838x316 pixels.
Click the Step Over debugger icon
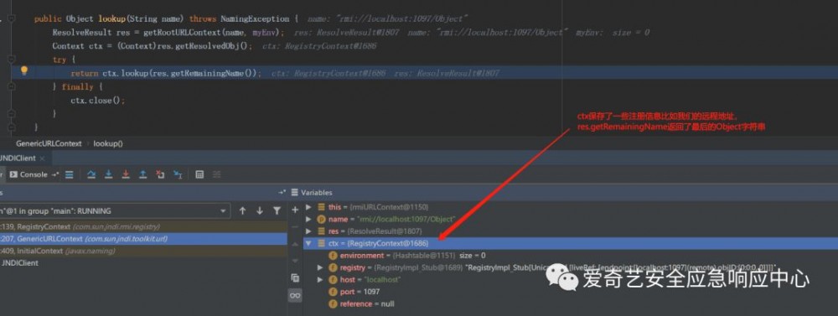coord(91,175)
